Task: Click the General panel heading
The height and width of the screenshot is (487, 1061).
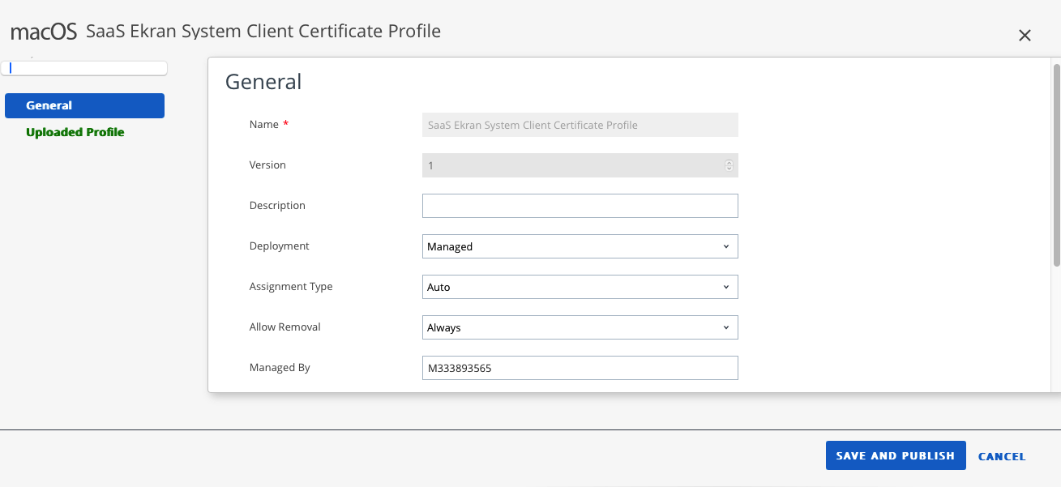Action: coord(263,82)
